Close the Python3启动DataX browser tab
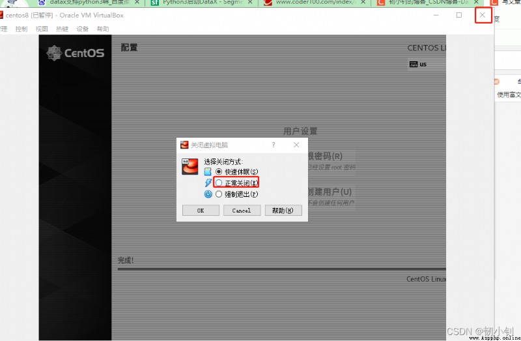 point(250,3)
